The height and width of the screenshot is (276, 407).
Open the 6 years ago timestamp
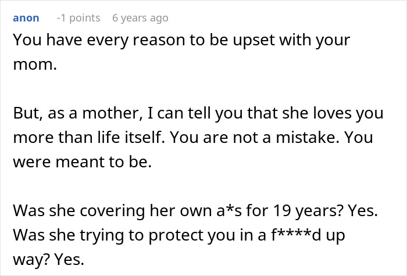(140, 18)
